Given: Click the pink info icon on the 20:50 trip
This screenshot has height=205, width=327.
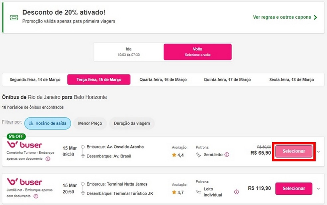Looking at the screenshot, I should [x=236, y=192].
